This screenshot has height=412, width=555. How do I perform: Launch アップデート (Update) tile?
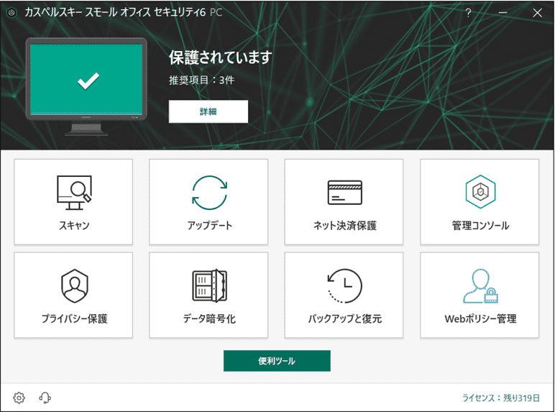click(208, 202)
